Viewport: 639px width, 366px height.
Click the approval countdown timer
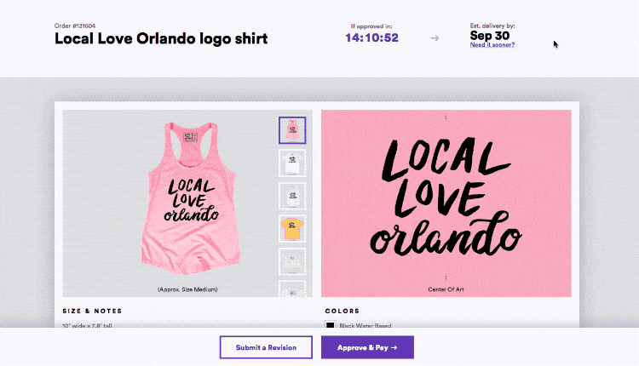pos(371,37)
